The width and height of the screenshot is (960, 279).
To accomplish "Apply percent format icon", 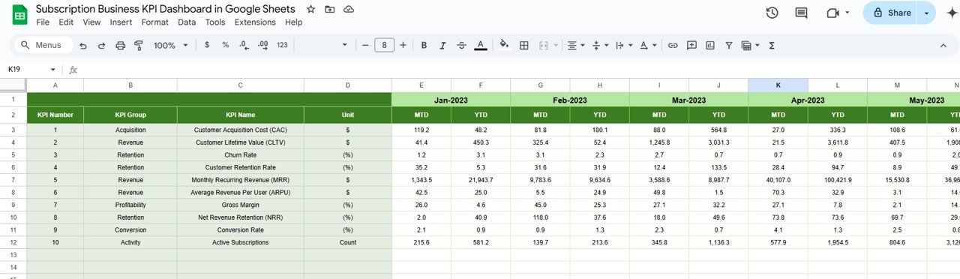I will pos(225,46).
